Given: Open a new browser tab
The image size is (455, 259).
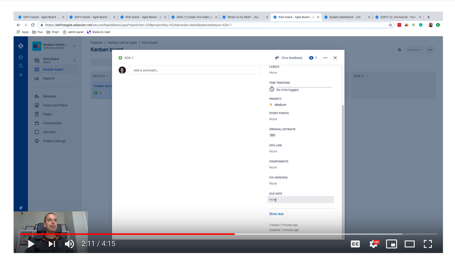Looking at the screenshot, I should coord(429,17).
